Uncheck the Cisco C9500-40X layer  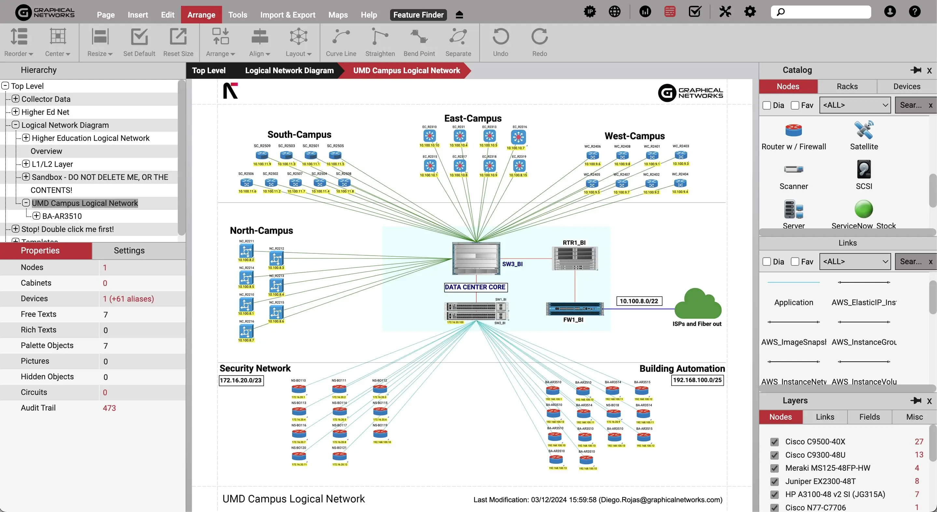[775, 442]
